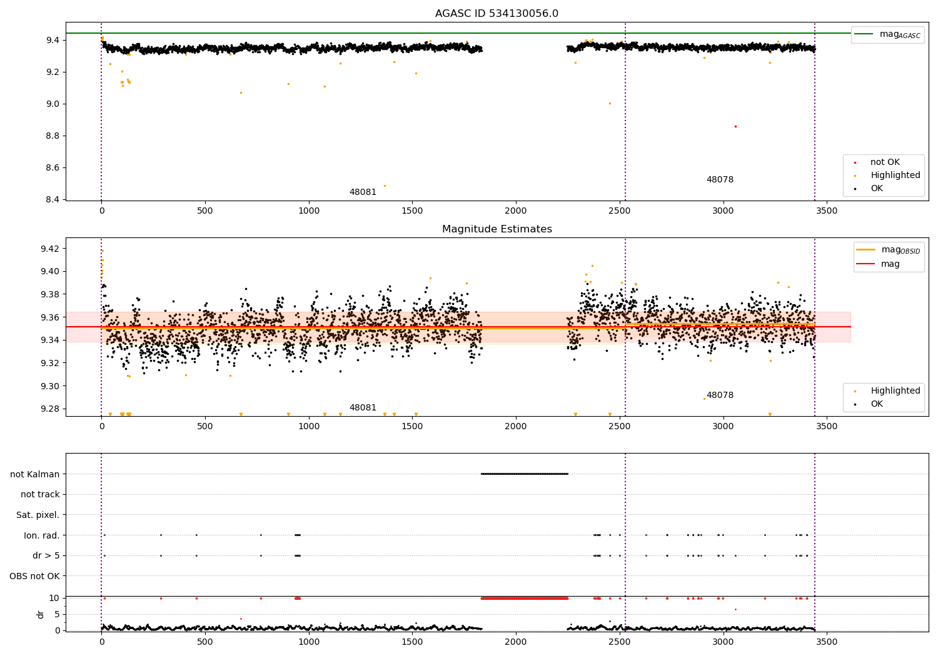Click the 9.28 y-axis tick label
Viewport: 938px width, 656px height.
click(50, 409)
